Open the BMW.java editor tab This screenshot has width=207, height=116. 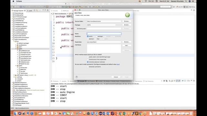65,11
